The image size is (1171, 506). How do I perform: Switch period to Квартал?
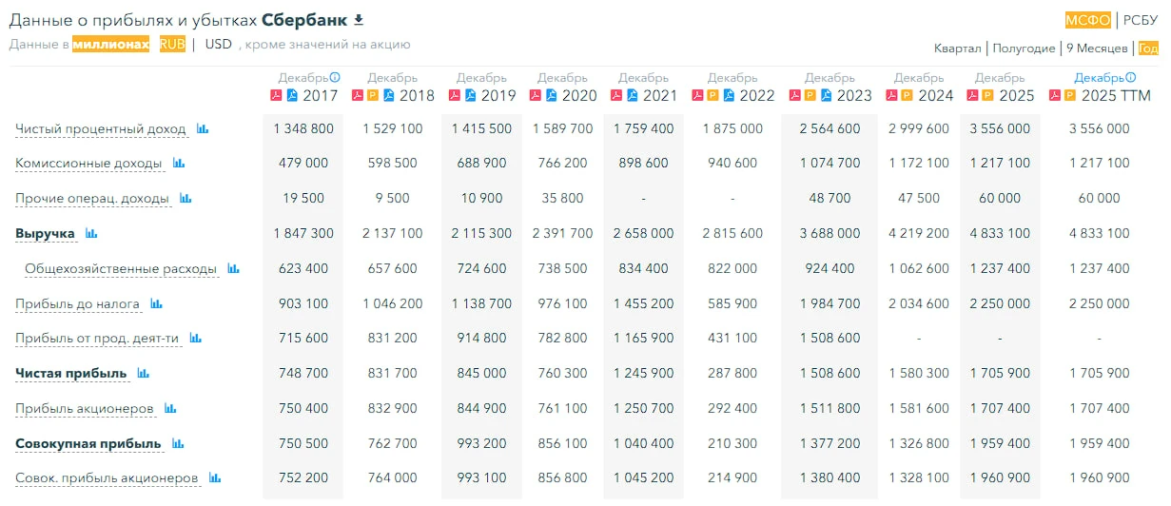958,49
